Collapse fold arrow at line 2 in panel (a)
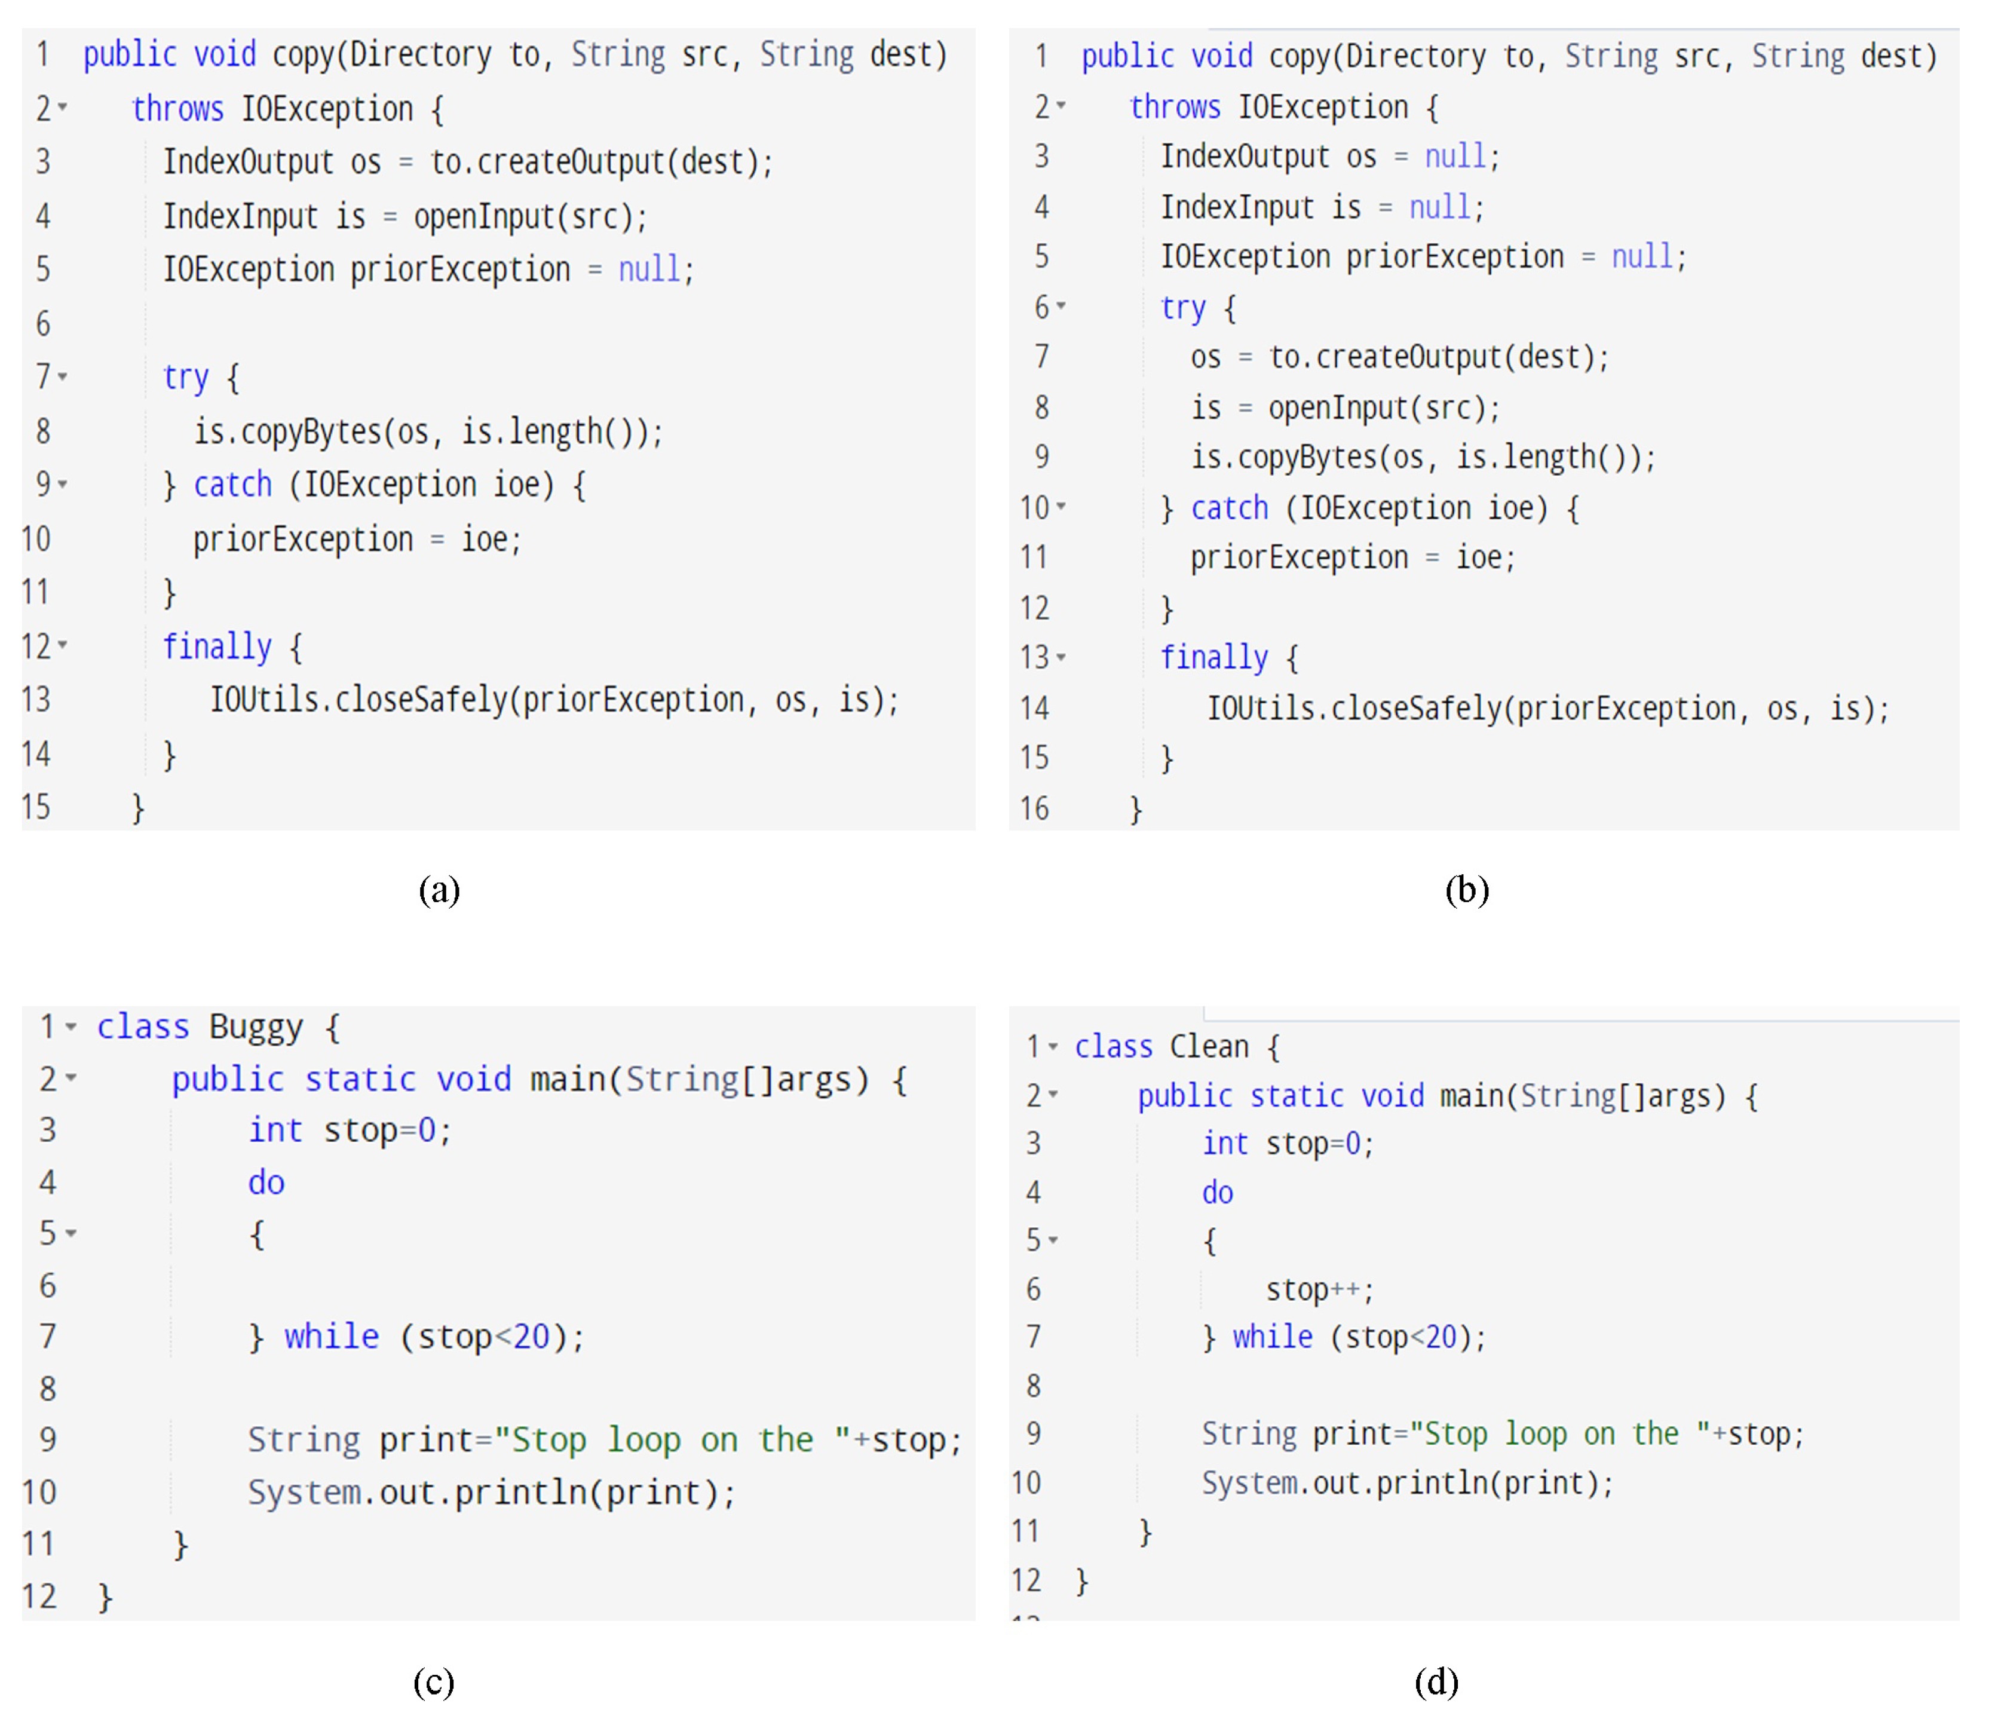Screen dimensions: 1989x1725 (x=63, y=107)
